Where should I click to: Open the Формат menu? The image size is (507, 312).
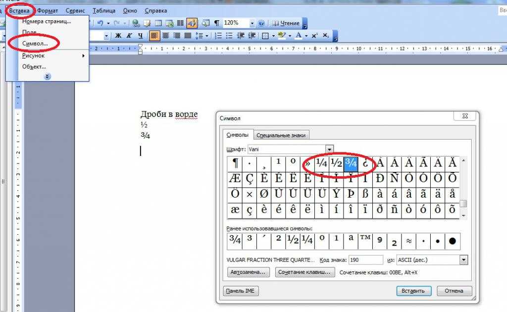pos(48,11)
